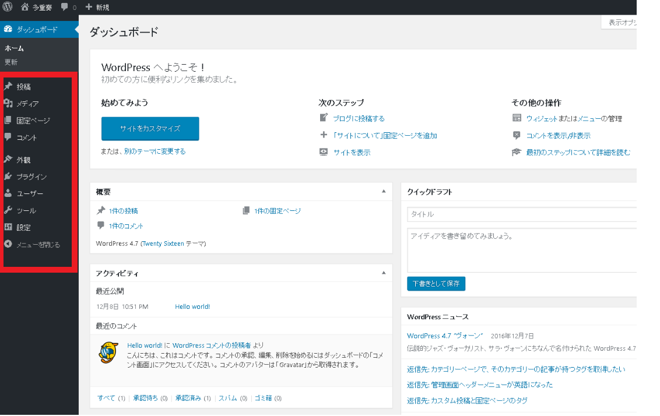Click the 多重奏 site name in admin bar
The image size is (660, 416).
click(x=42, y=7)
